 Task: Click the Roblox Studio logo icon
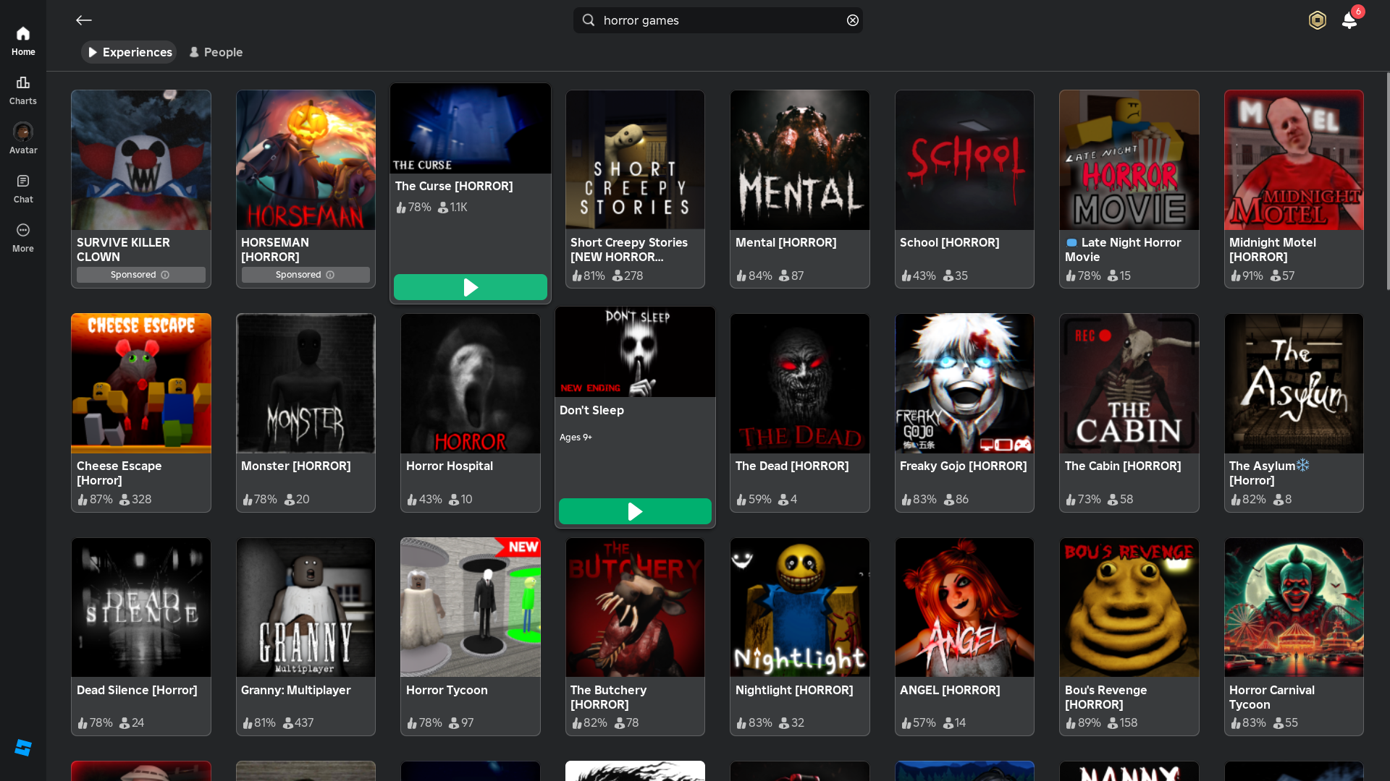coord(23,748)
